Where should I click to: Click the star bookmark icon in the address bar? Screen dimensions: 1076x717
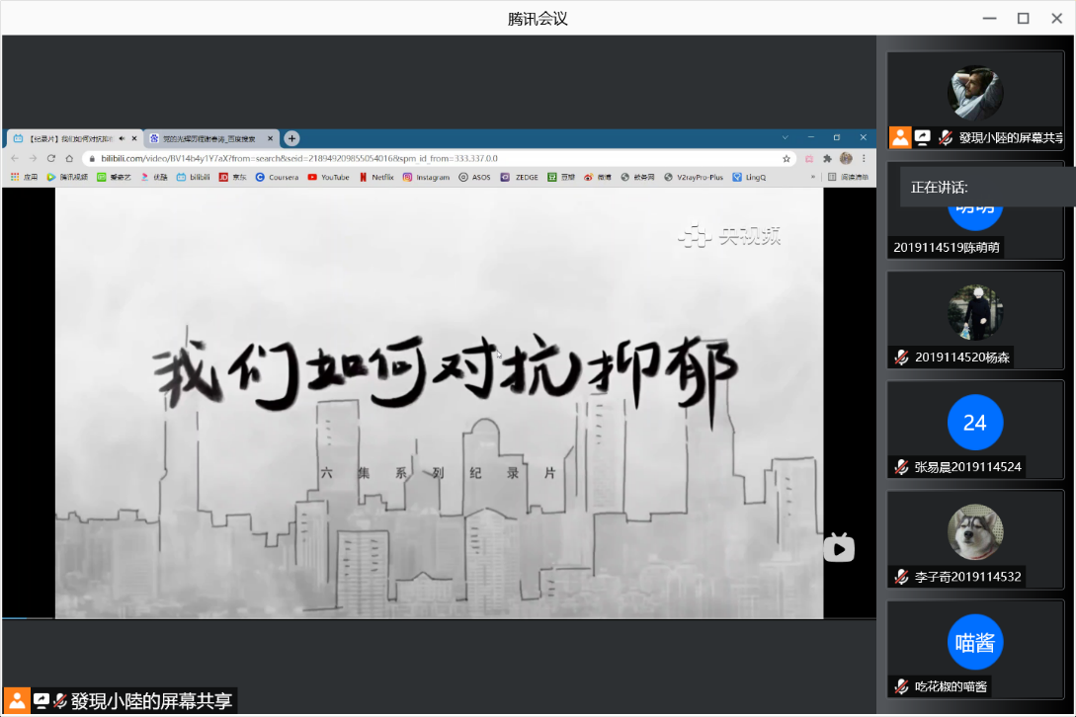(786, 158)
